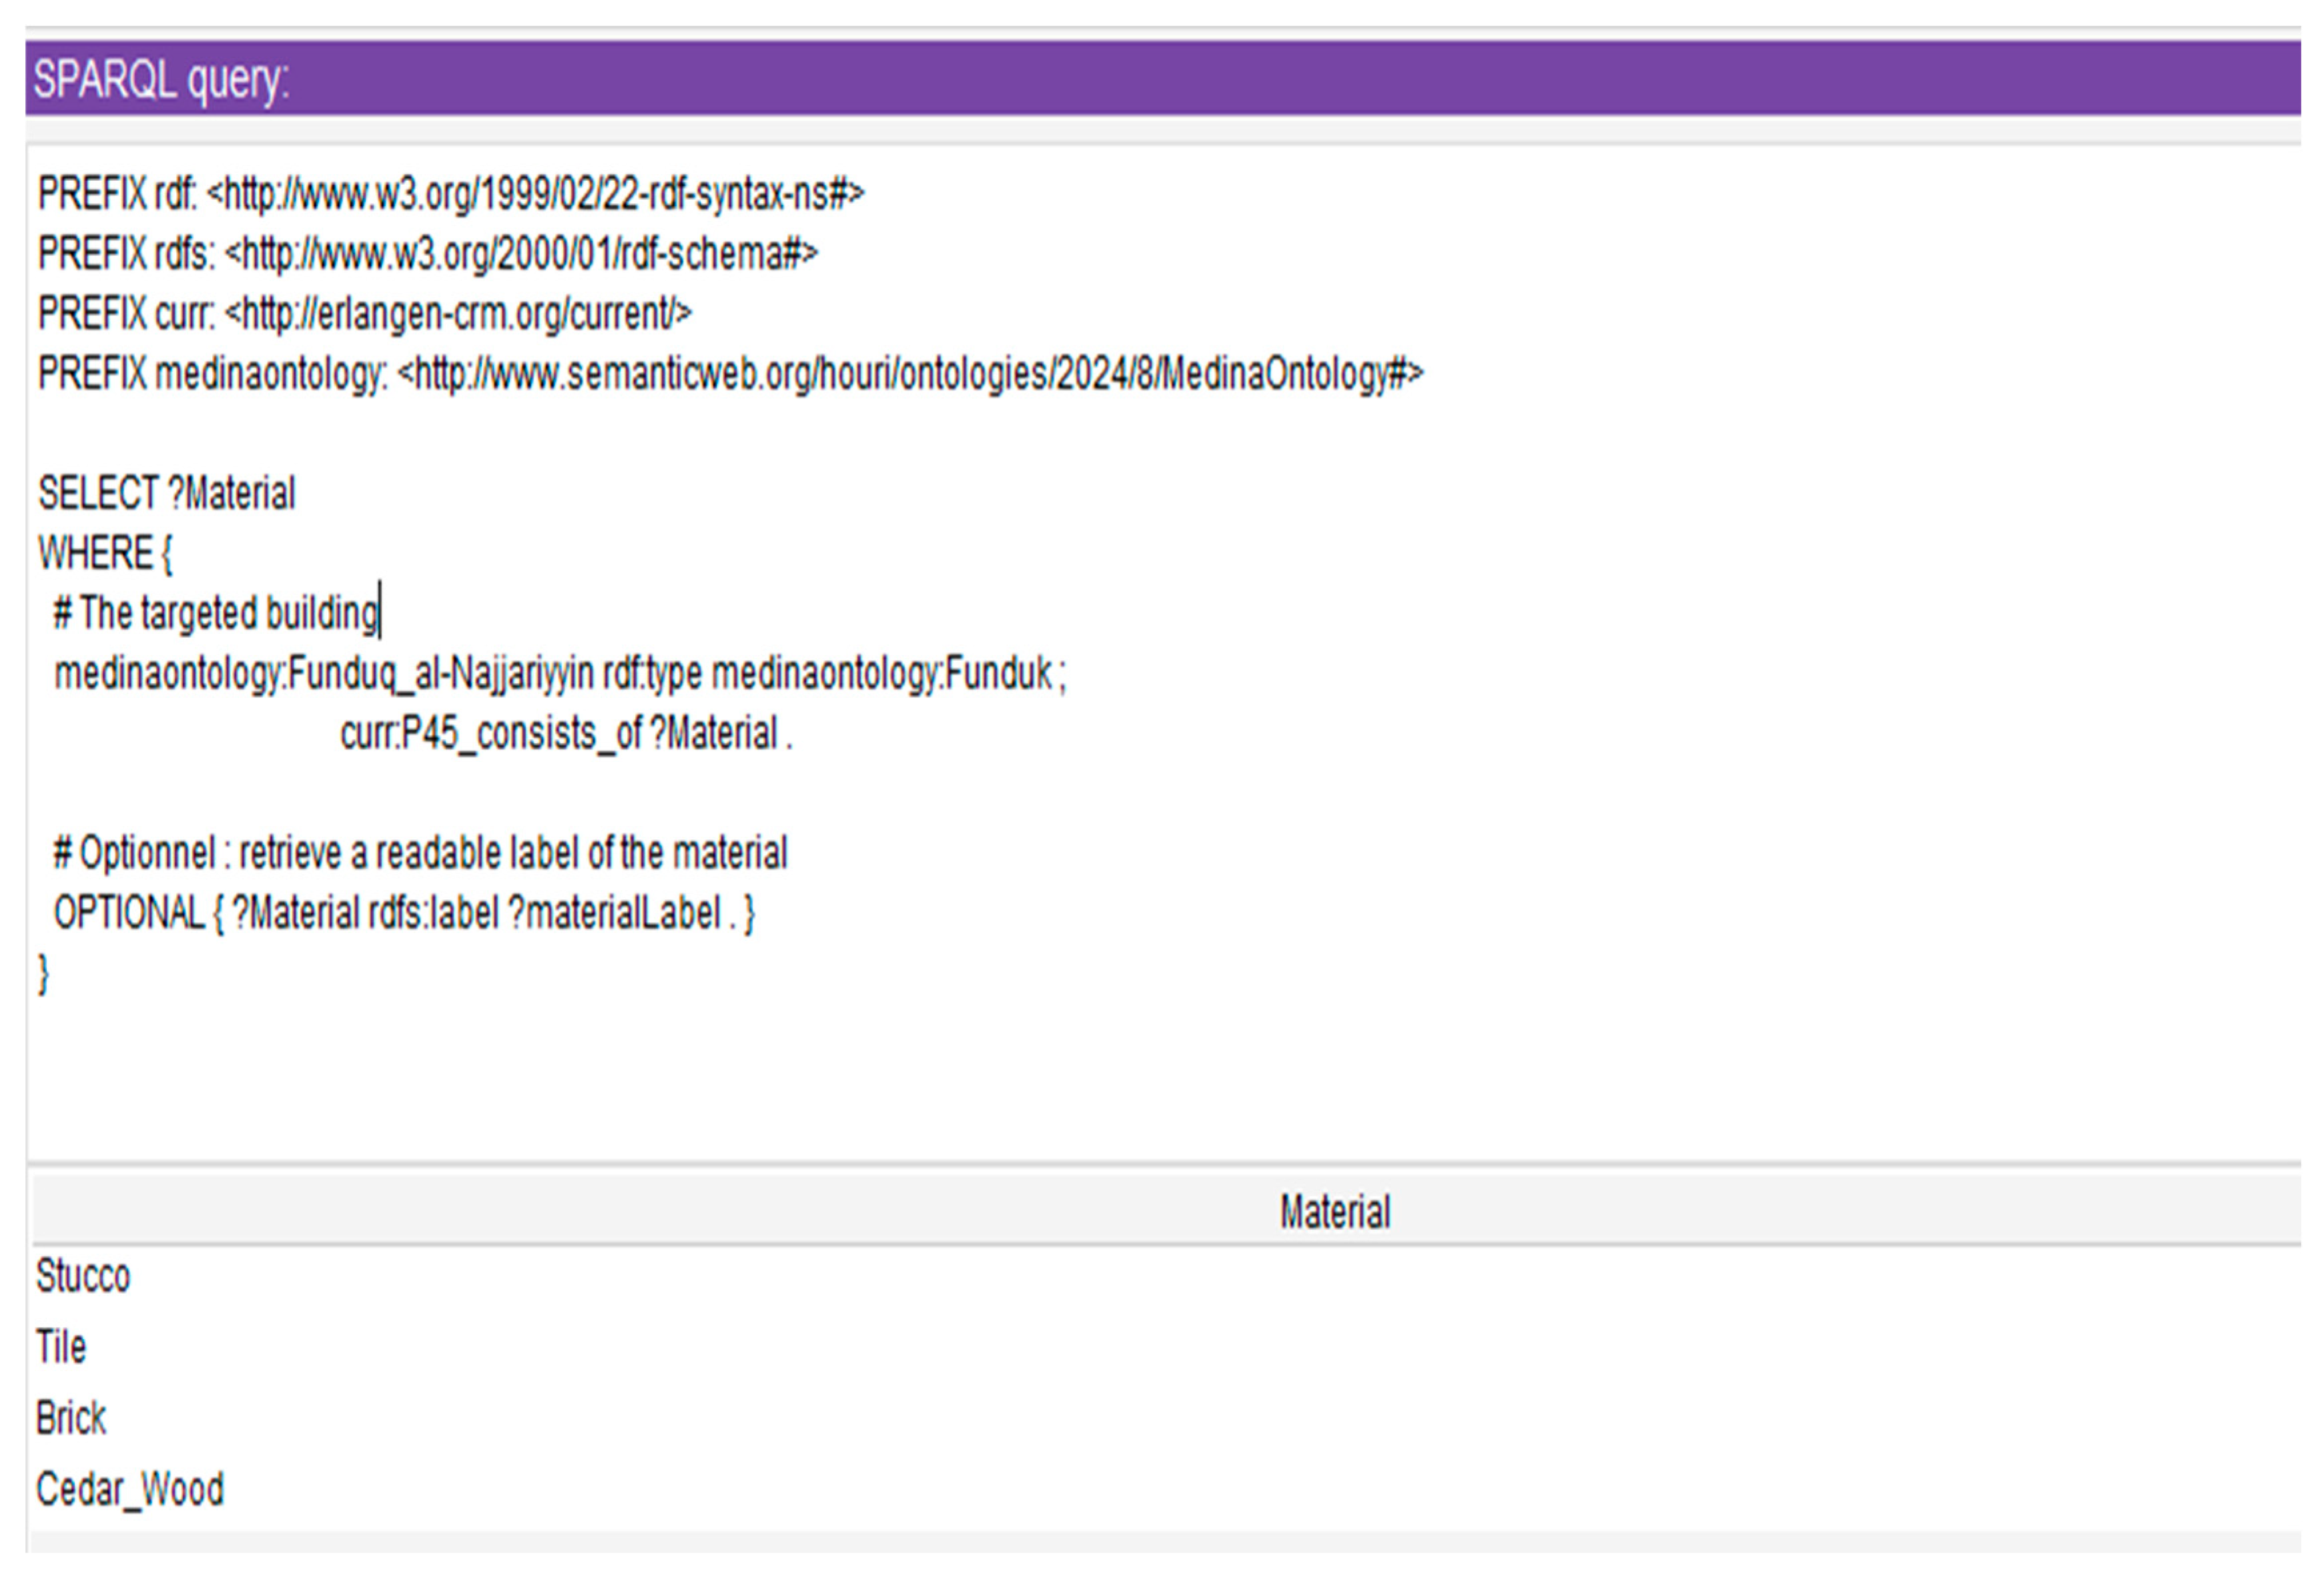This screenshot has width=2324, height=1576.
Task: Click the Material column header
Action: (x=1334, y=1212)
